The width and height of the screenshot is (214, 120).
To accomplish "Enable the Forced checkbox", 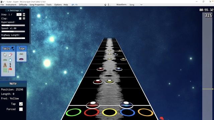I will click(21, 109).
